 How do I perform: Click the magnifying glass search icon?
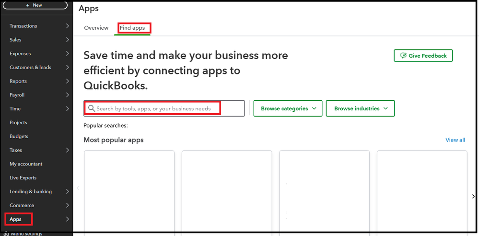(x=91, y=108)
